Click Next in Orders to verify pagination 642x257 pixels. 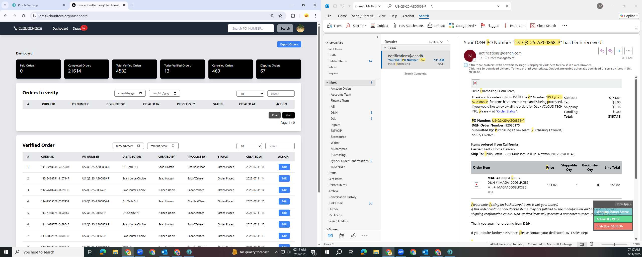(x=288, y=115)
